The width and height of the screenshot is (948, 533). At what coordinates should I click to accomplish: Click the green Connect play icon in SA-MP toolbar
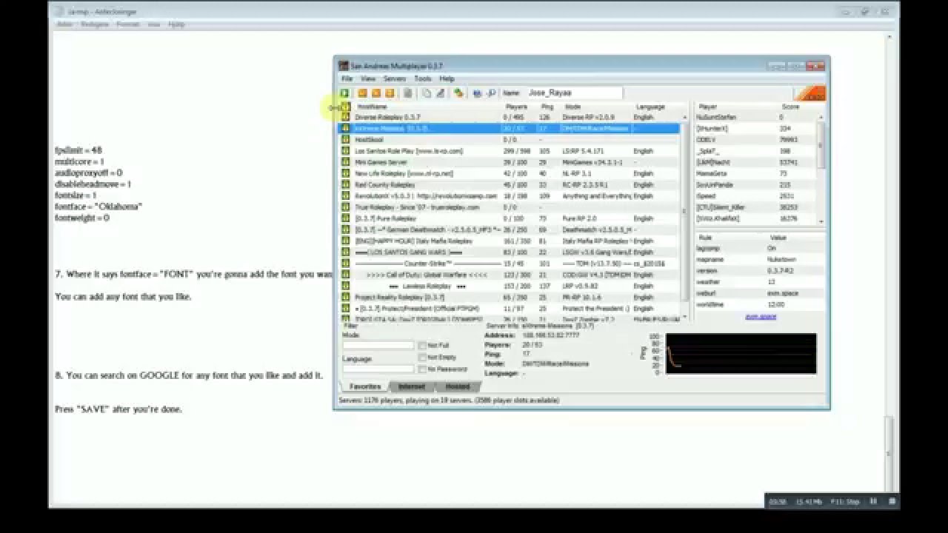click(x=344, y=93)
